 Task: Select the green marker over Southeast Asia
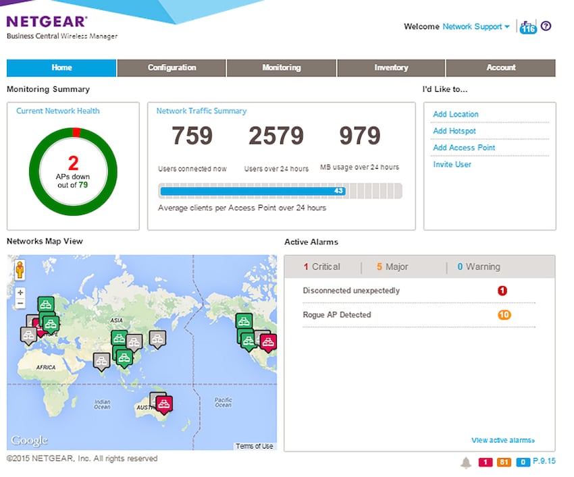[124, 358]
